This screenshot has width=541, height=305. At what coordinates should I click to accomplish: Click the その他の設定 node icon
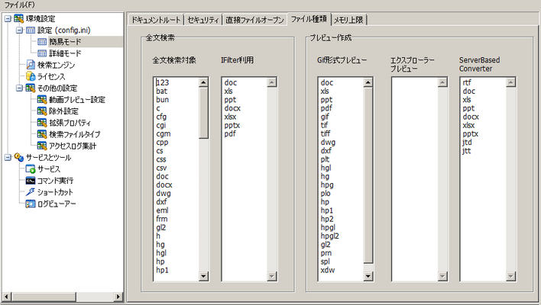(31, 88)
